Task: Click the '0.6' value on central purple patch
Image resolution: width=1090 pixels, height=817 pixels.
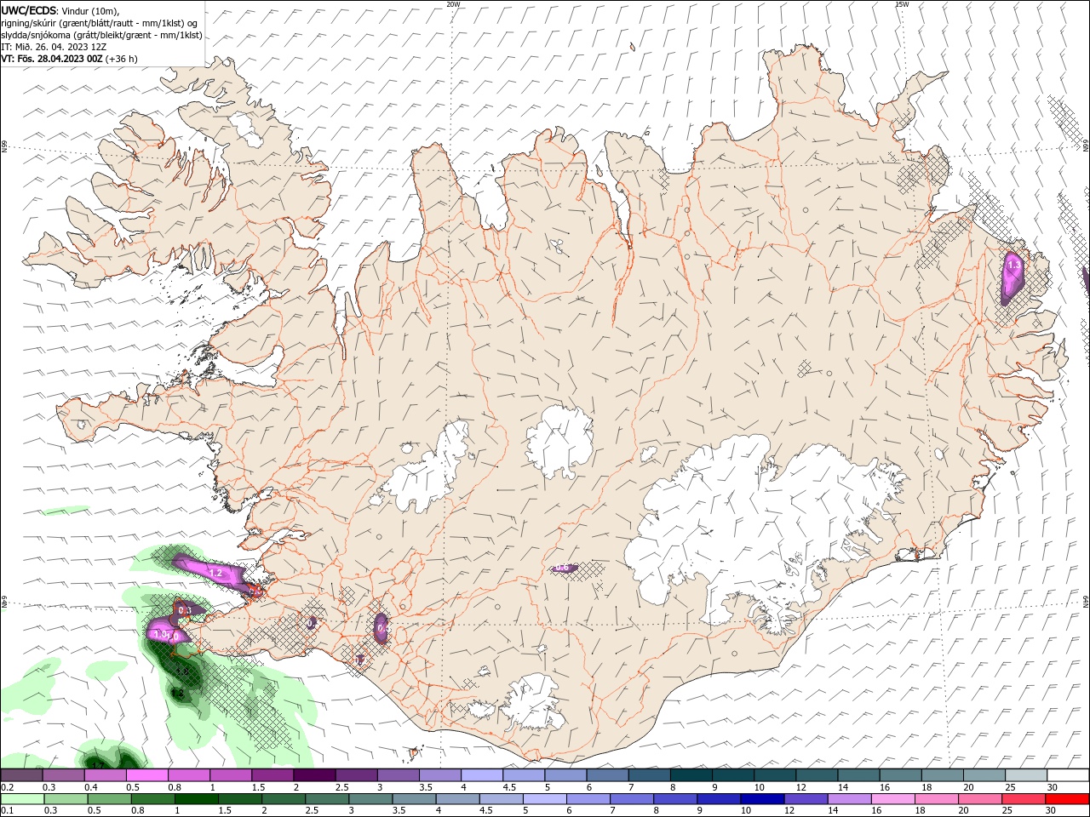Action: (562, 568)
